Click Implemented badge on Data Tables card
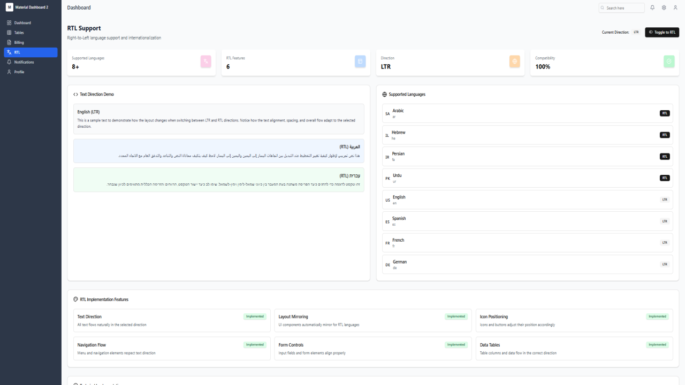The image size is (685, 385). [x=657, y=345]
